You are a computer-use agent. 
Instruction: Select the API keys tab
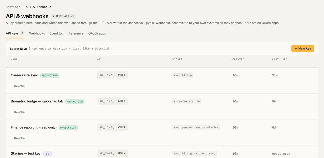[x=15, y=33]
